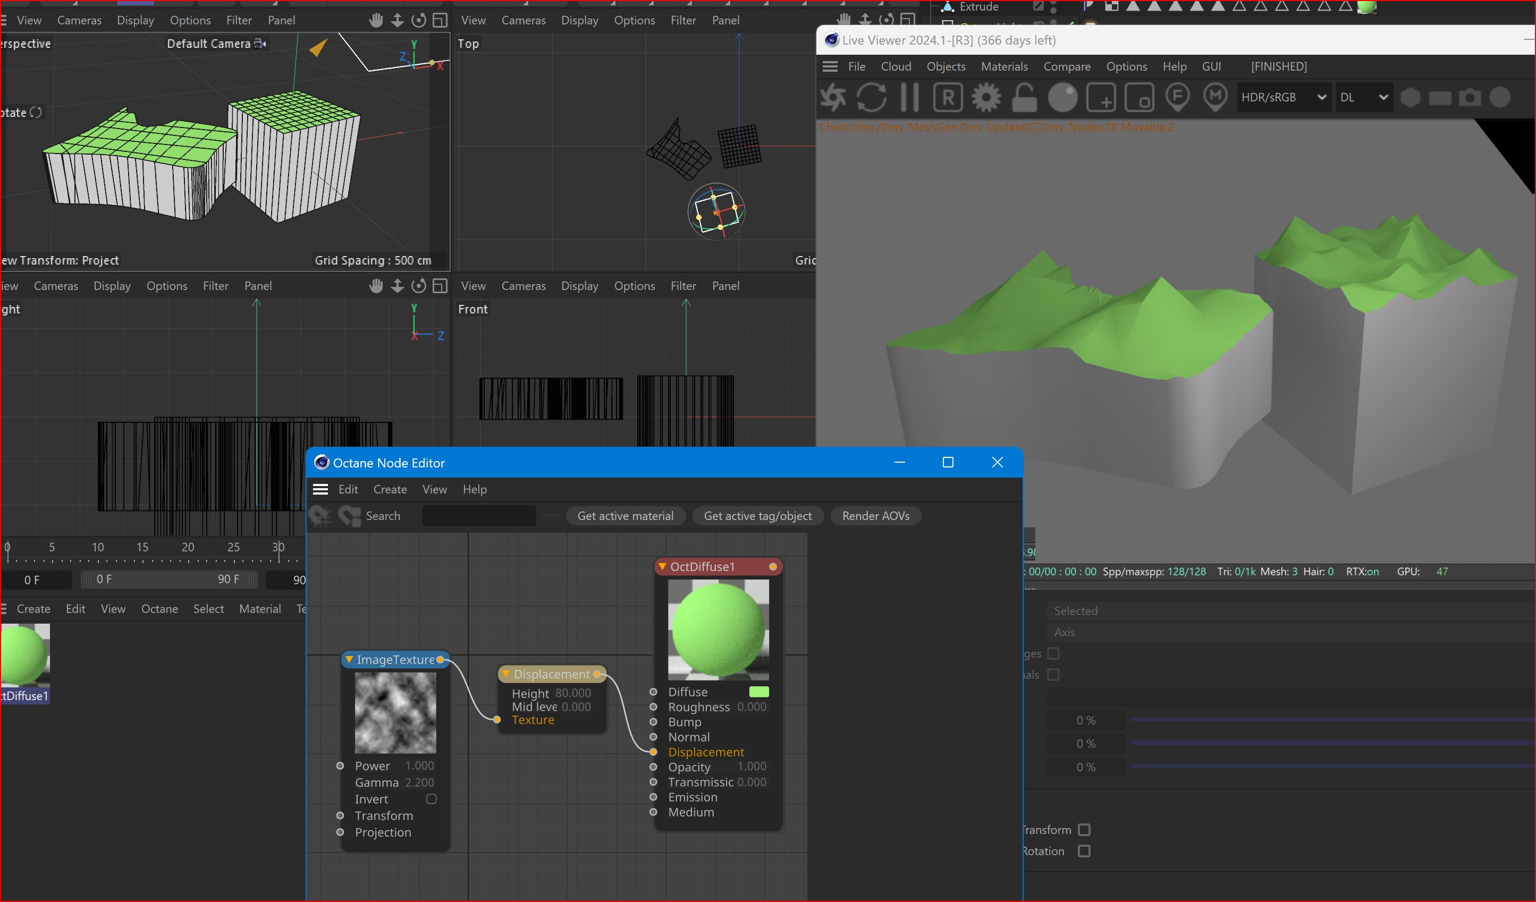1536x902 pixels.
Task: Open Octane settings gear icon
Action: click(x=985, y=97)
